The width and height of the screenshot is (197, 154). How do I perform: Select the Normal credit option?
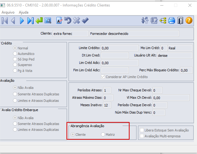pos(20,48)
